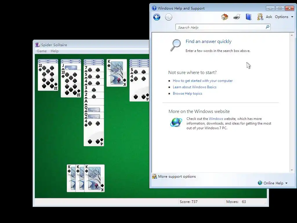Select the 10 of spades in first column
The height and width of the screenshot is (223, 297).
pos(48,77)
